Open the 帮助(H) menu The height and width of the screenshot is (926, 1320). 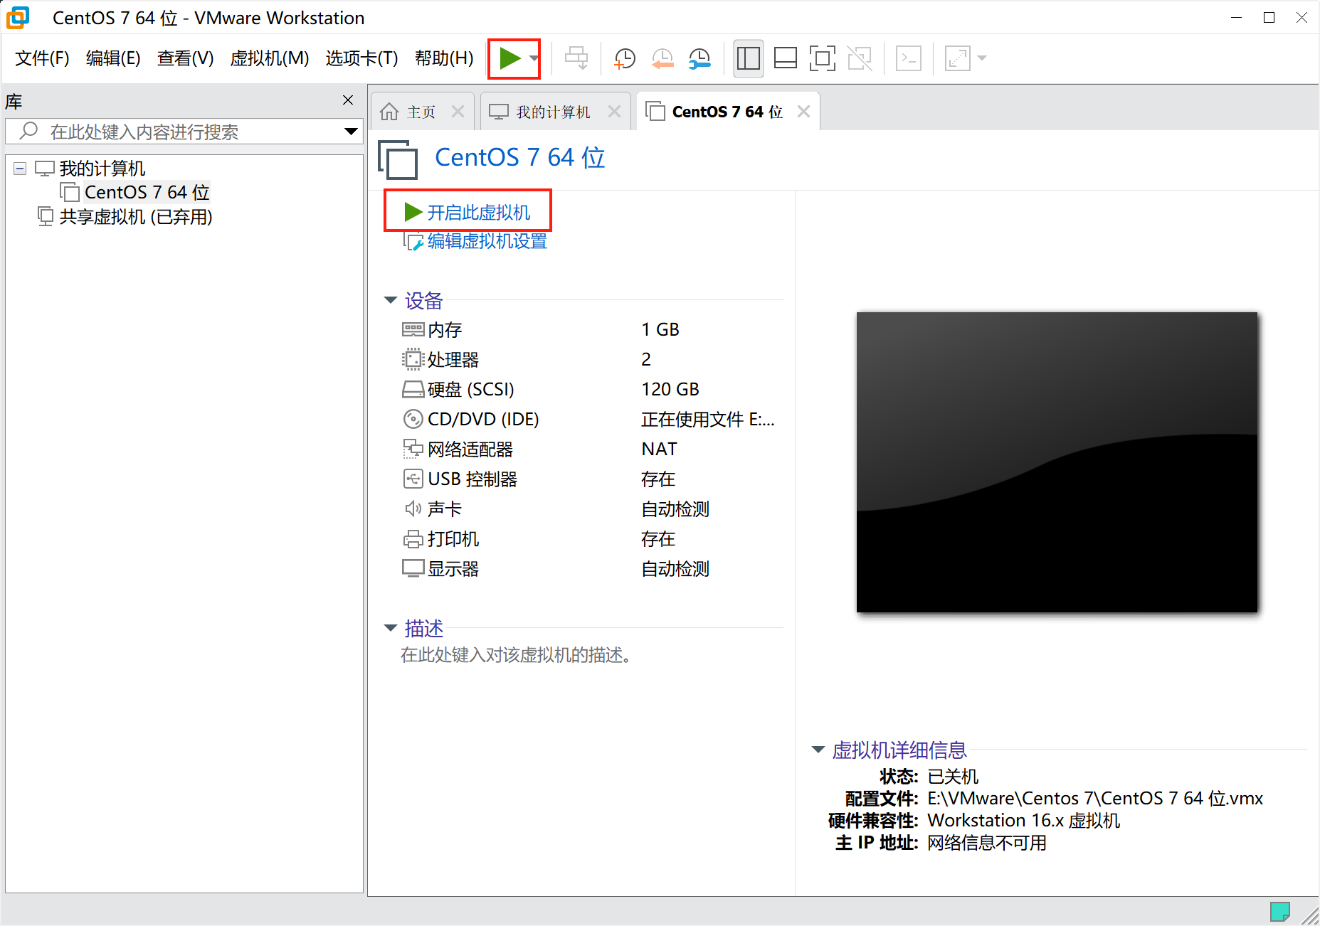(444, 58)
